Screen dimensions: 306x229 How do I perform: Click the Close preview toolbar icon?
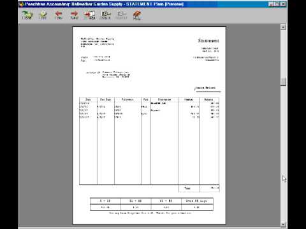click(x=27, y=15)
